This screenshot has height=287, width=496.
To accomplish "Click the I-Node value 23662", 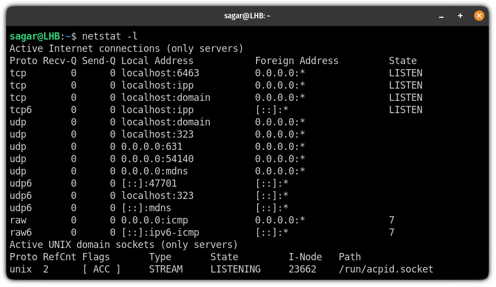I will (302, 269).
